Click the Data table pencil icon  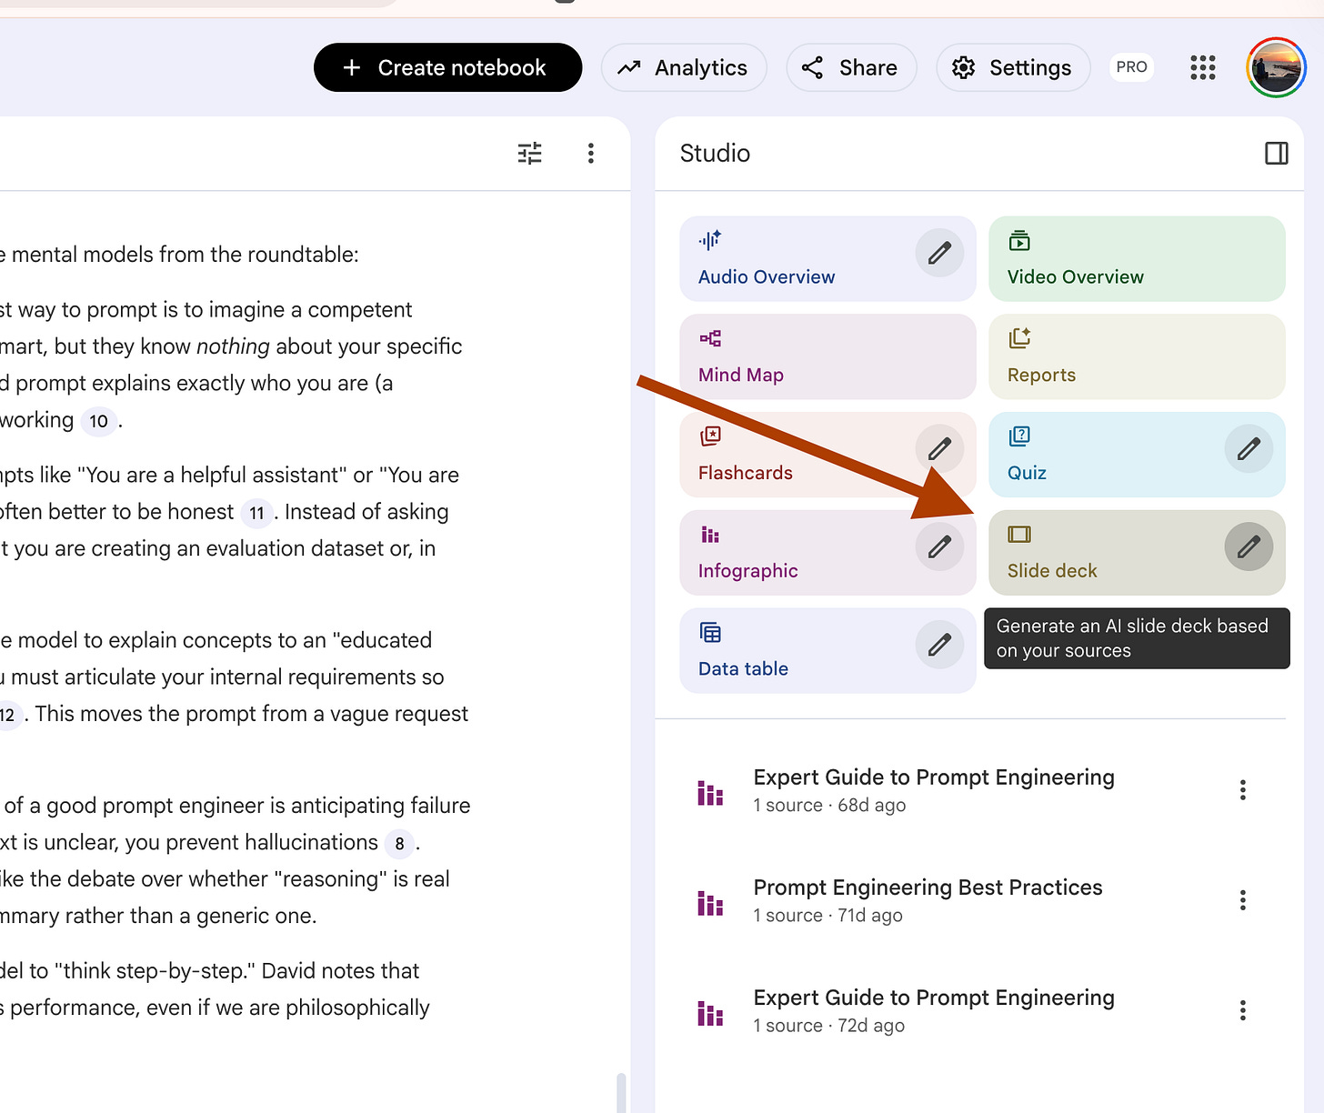pyautogui.click(x=939, y=645)
